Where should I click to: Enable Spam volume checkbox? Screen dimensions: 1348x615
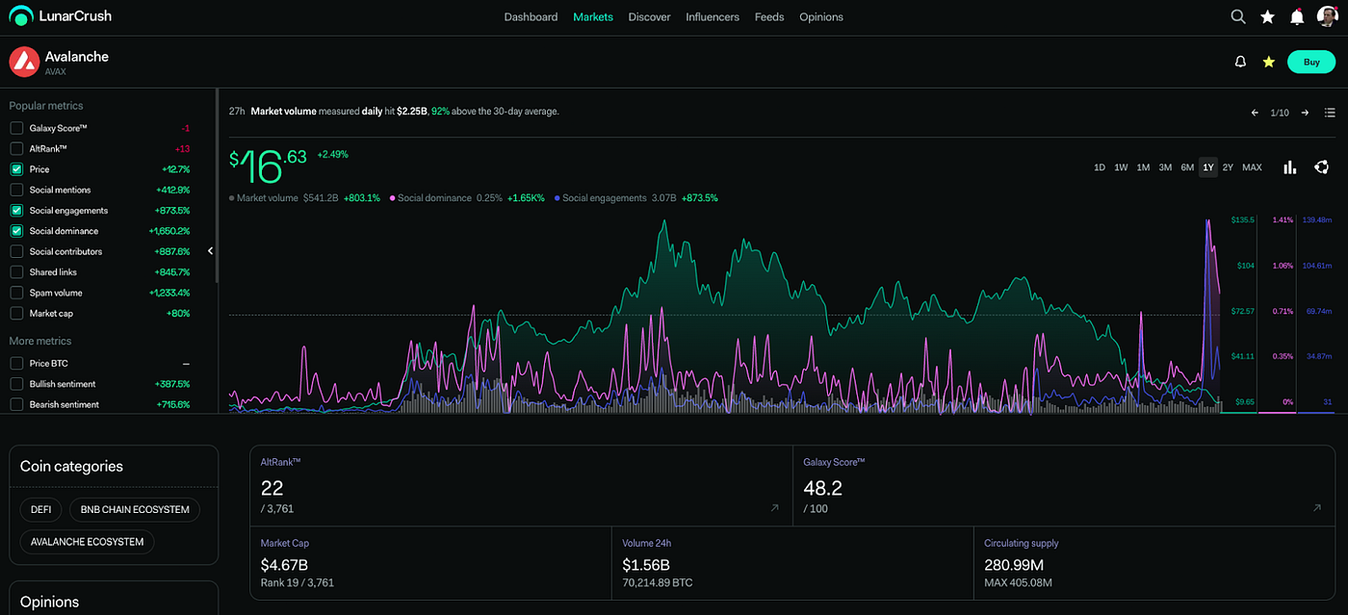(16, 293)
